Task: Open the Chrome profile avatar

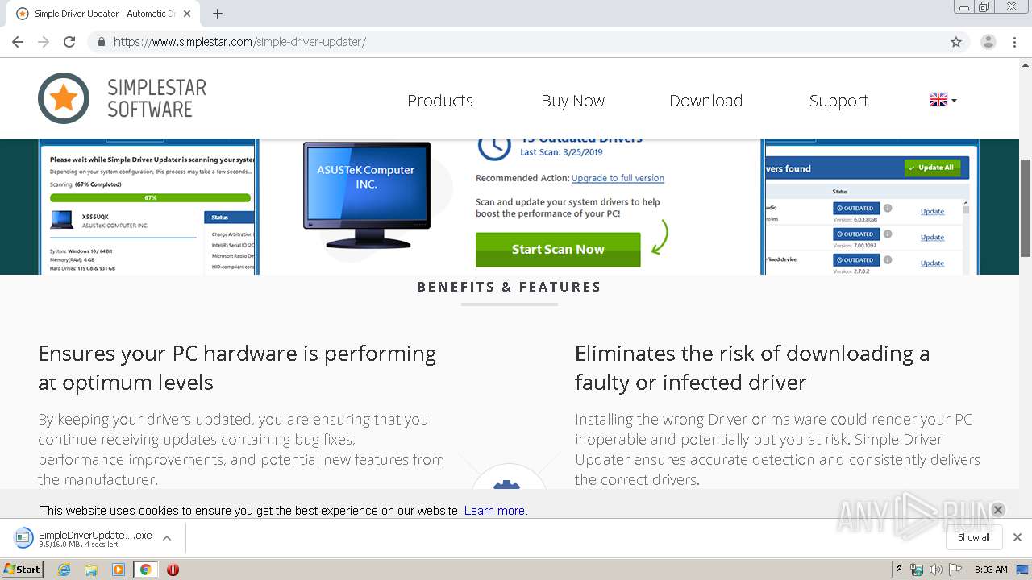Action: tap(988, 42)
